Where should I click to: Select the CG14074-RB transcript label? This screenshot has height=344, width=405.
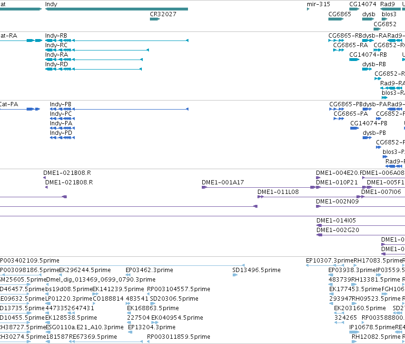pos(368,55)
